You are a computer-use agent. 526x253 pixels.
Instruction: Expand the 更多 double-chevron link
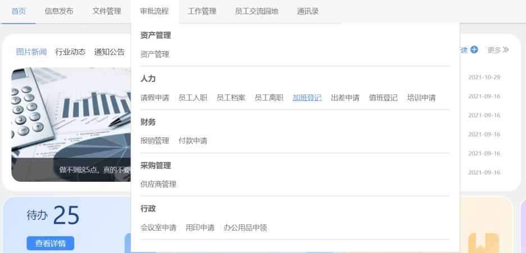pyautogui.click(x=498, y=50)
